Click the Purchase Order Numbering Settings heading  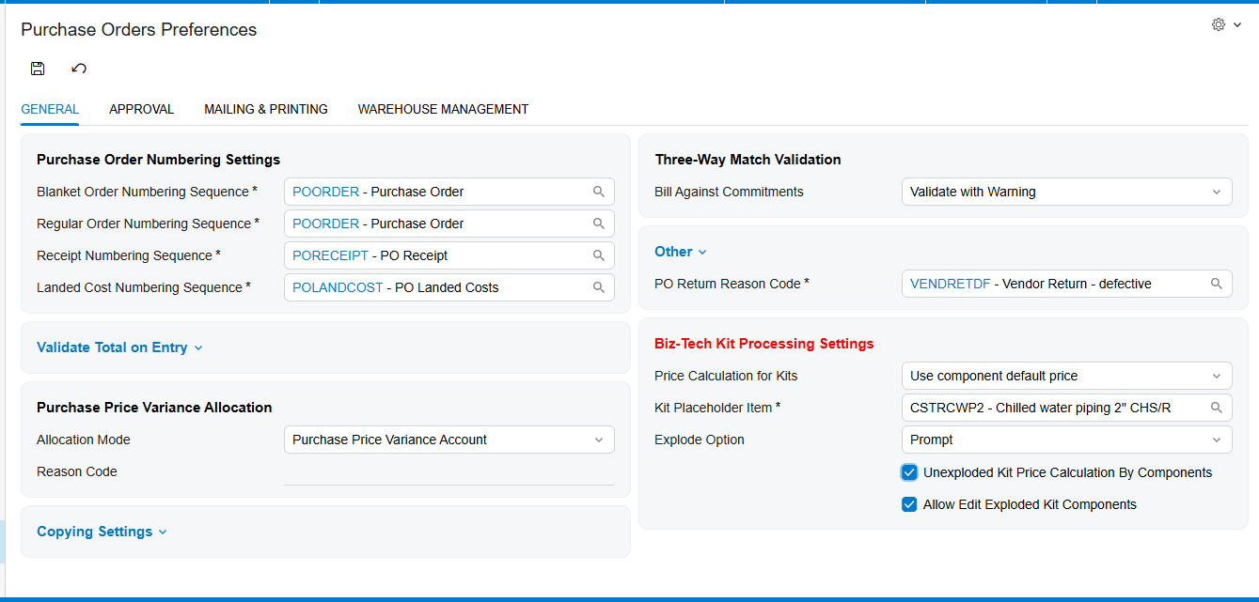158,160
